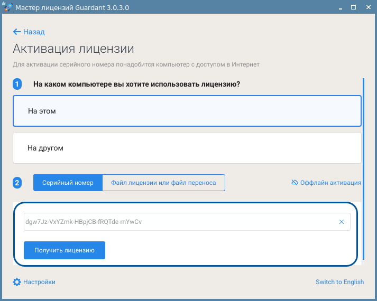
Task: Select the "На этом" computer option
Action: (187, 111)
